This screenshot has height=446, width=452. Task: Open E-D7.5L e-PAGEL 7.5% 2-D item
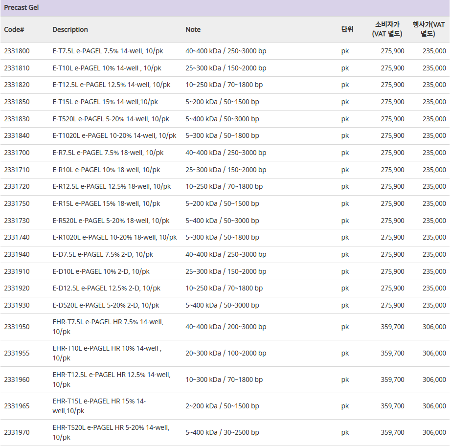point(103,254)
